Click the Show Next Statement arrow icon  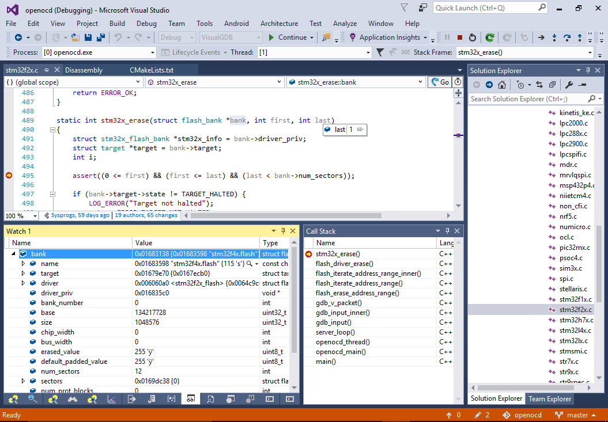[541, 37]
